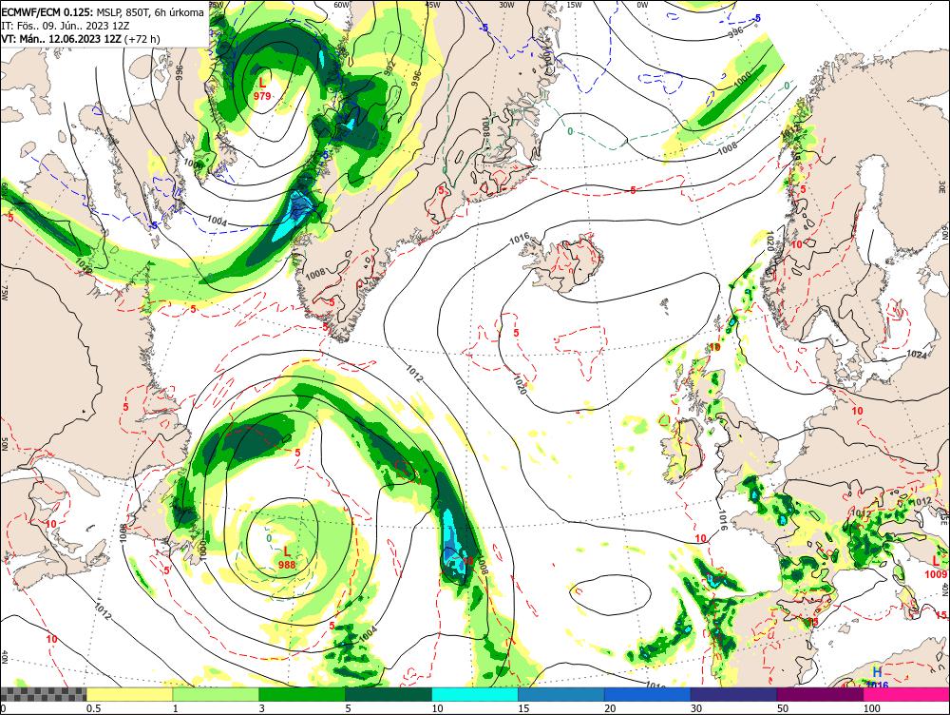
Task: Click the low pressure 'L 979' marker
Action: 262,87
